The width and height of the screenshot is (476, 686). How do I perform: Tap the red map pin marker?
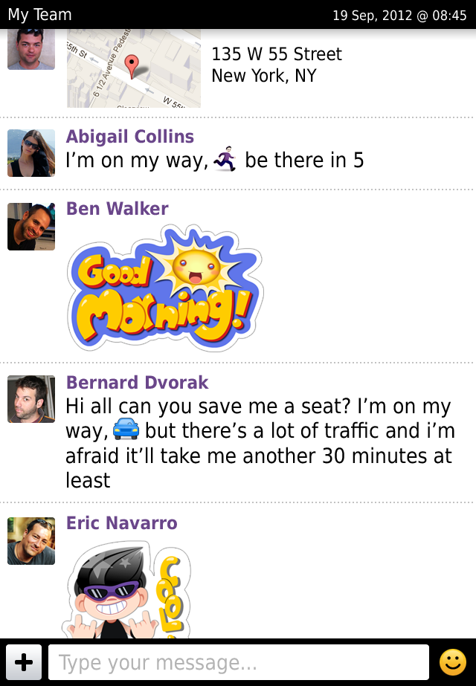pyautogui.click(x=132, y=66)
